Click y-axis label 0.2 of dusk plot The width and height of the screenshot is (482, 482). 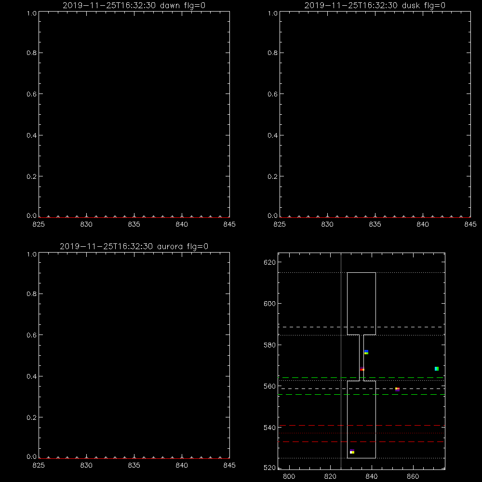coord(272,176)
